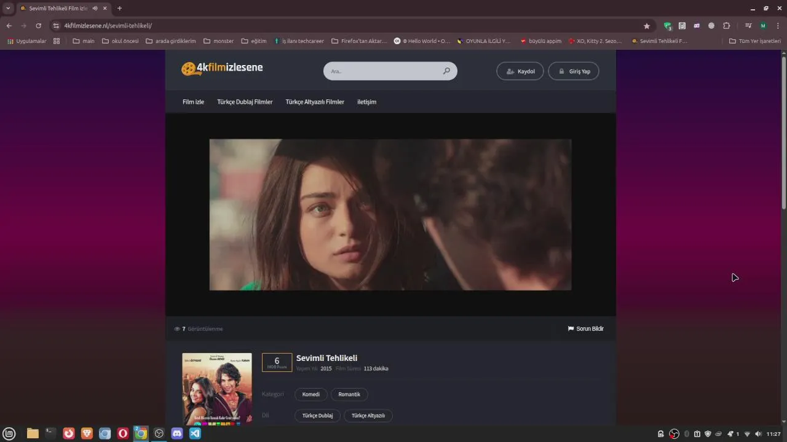Reload the page with refresh icon
Screen dimensions: 787x442
coord(38,26)
